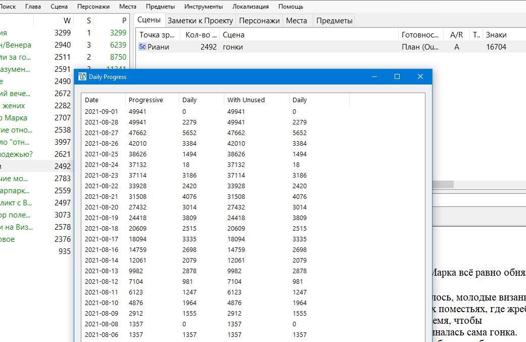Open the Помощь menu in menu bar
Image resolution: width=526 pixels, height=342 pixels.
(291, 7)
